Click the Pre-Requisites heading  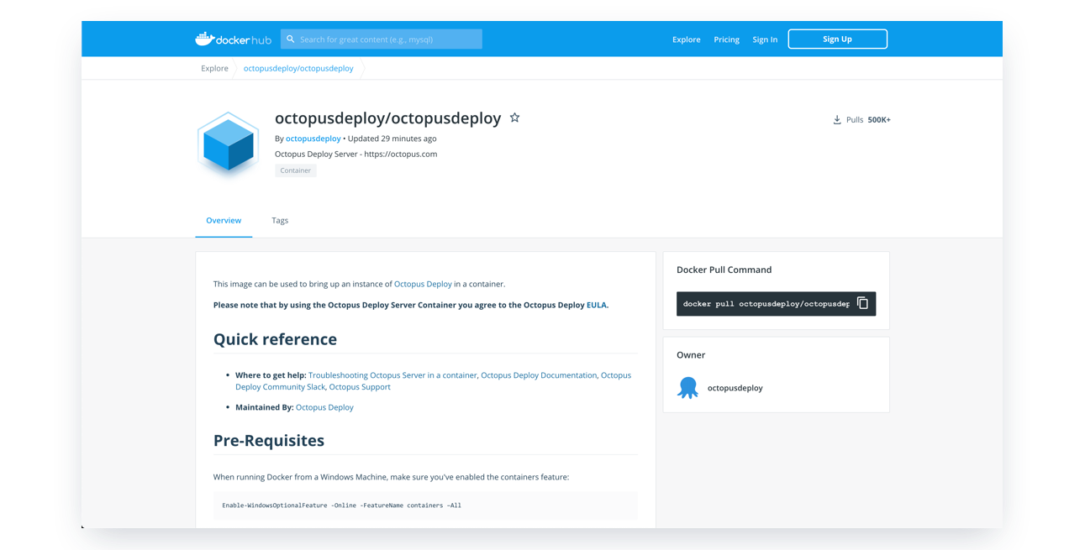point(269,440)
